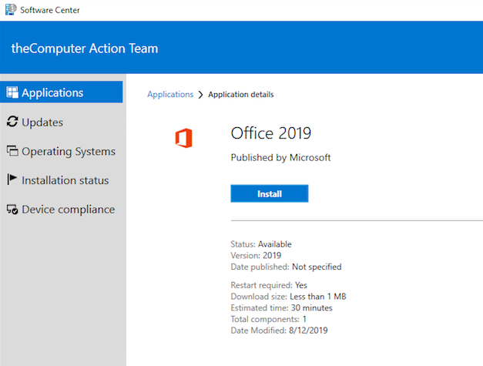This screenshot has width=483, height=366.
Task: Click the Status: Available line
Action: [x=261, y=244]
